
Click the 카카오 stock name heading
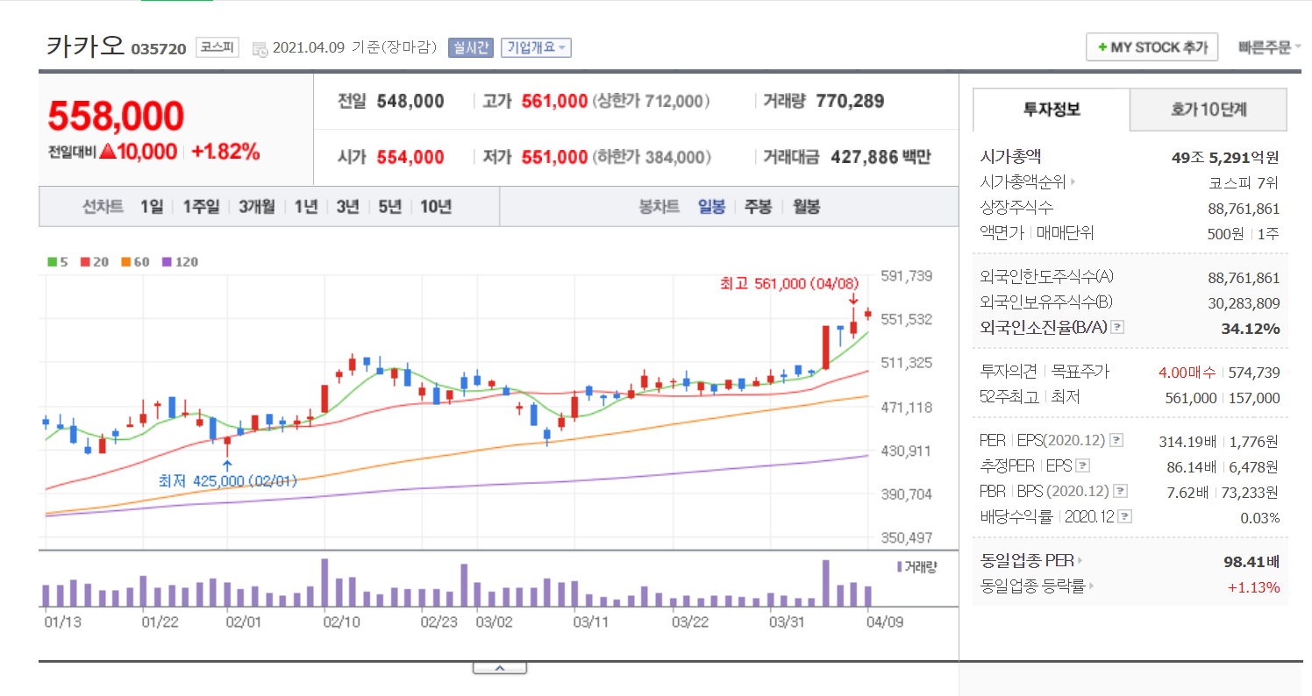coord(85,45)
